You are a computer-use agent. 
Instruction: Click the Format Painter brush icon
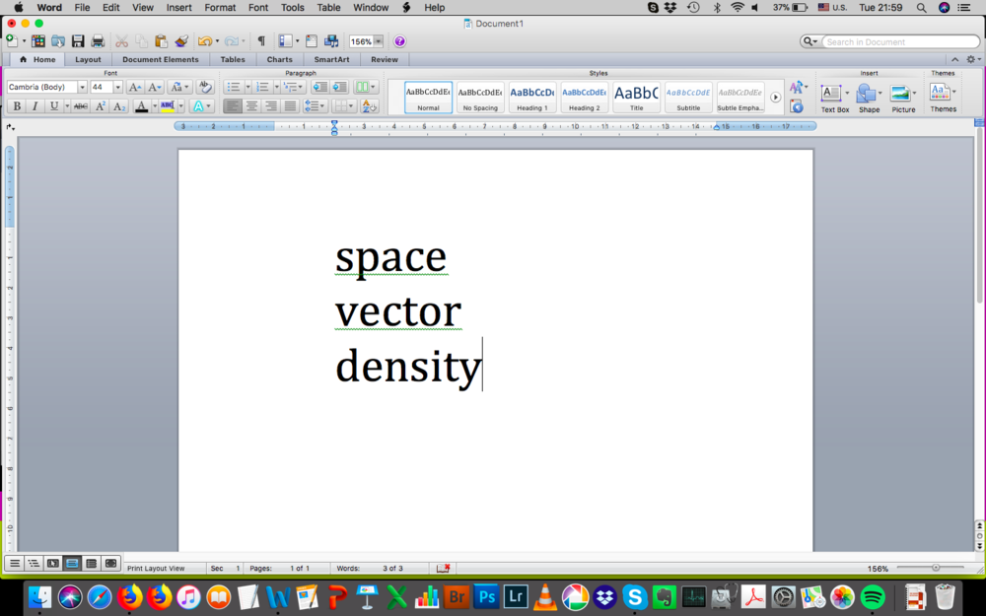(x=181, y=41)
